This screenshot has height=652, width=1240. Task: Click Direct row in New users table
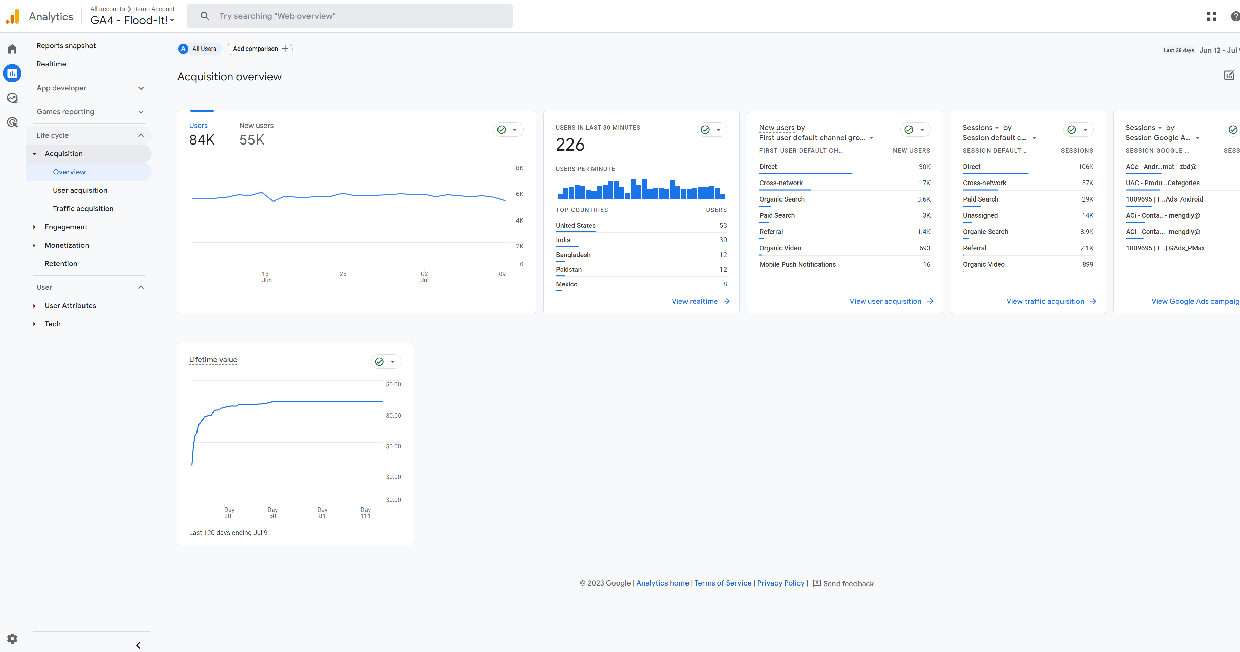click(844, 167)
